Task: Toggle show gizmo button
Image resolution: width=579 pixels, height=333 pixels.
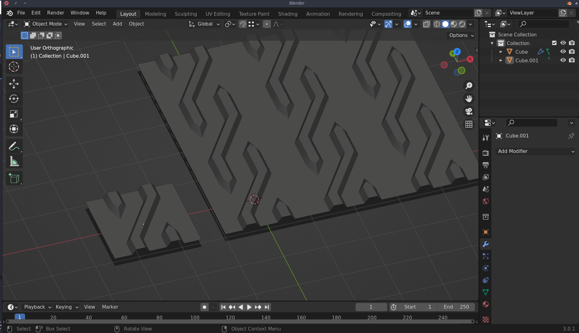Action: point(388,24)
